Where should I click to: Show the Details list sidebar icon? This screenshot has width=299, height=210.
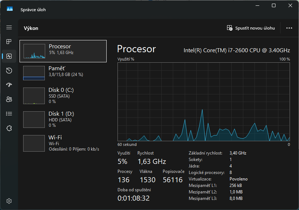(9, 114)
